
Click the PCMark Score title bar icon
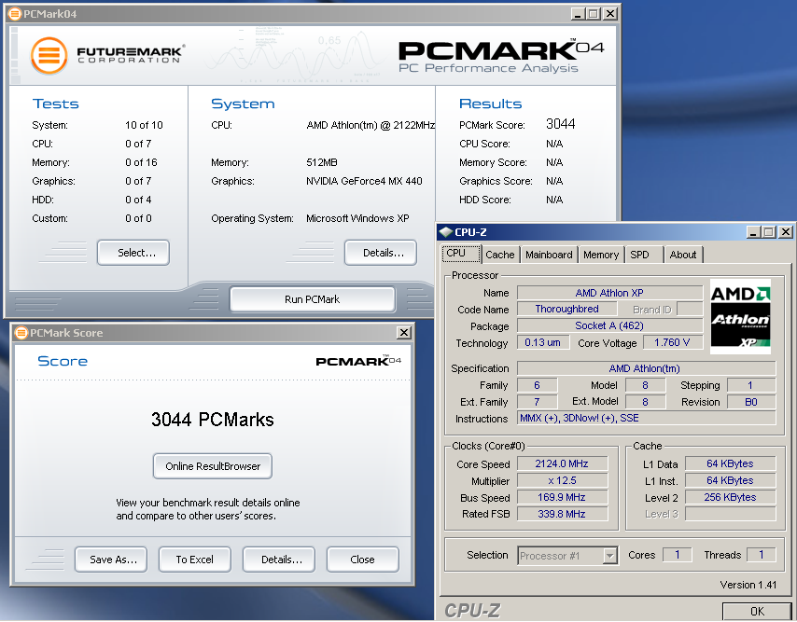pyautogui.click(x=21, y=333)
